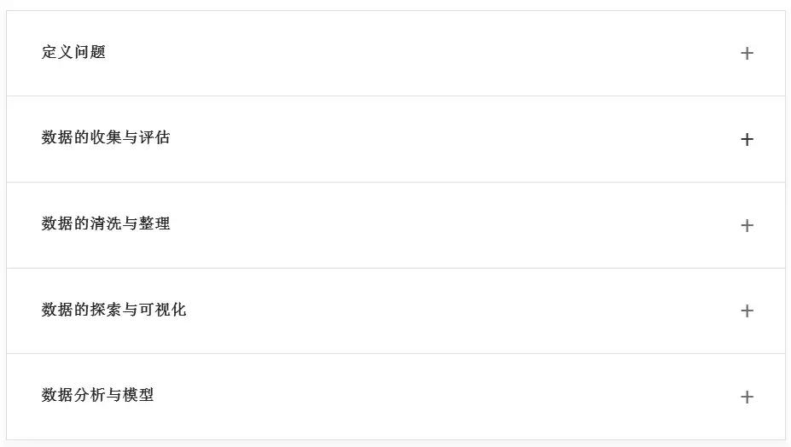791x447 pixels.
Task: Expand the 定义问题 accordion section
Action: (x=747, y=54)
